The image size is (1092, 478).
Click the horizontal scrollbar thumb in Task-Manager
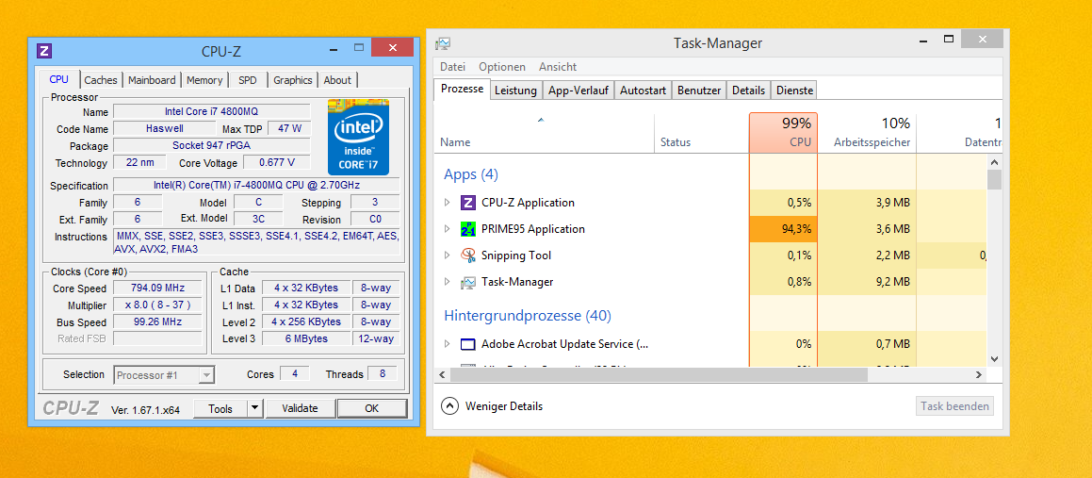coord(659,375)
